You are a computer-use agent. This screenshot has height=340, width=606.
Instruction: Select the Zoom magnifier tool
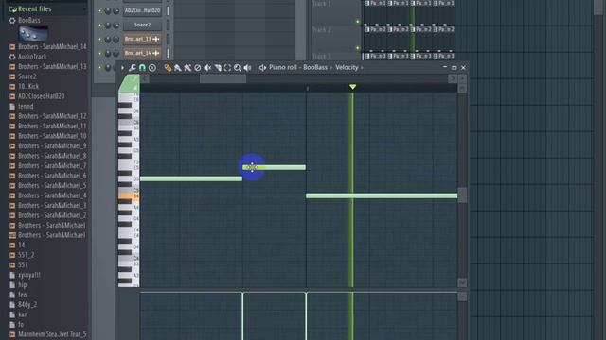(238, 68)
